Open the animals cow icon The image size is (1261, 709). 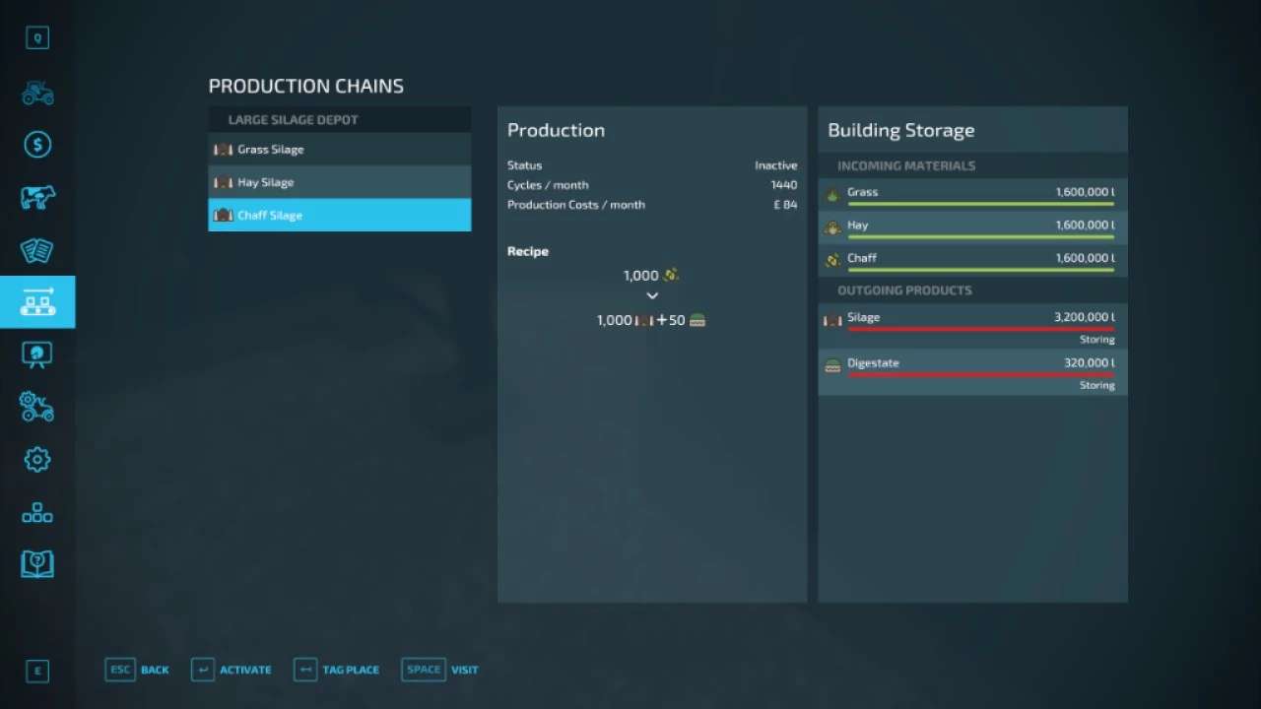(x=37, y=198)
